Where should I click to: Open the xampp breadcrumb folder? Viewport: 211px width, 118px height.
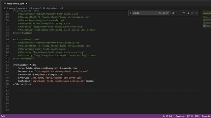[x=12, y=8]
